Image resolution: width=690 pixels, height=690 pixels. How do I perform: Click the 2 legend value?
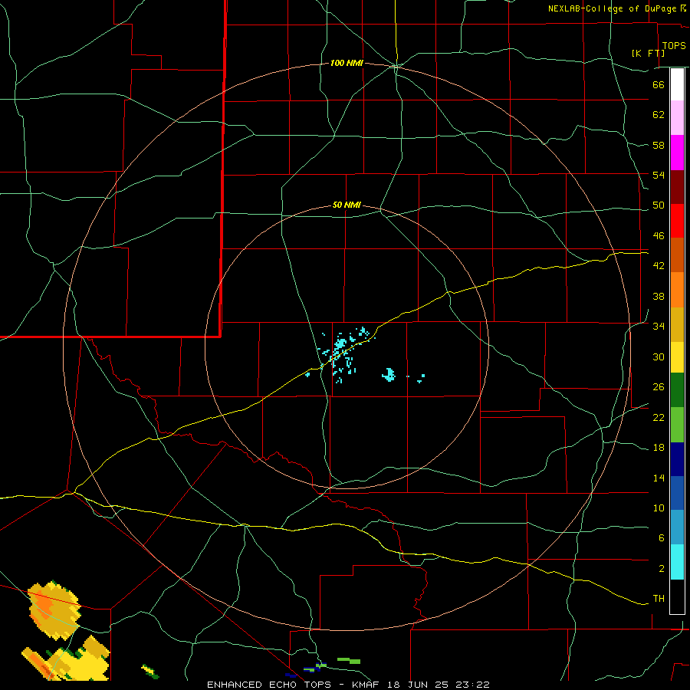click(662, 569)
